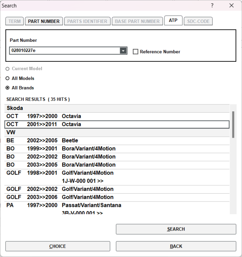Screen dimensions: 242x257
Task: Close the Search dialog window
Action: 231,5
